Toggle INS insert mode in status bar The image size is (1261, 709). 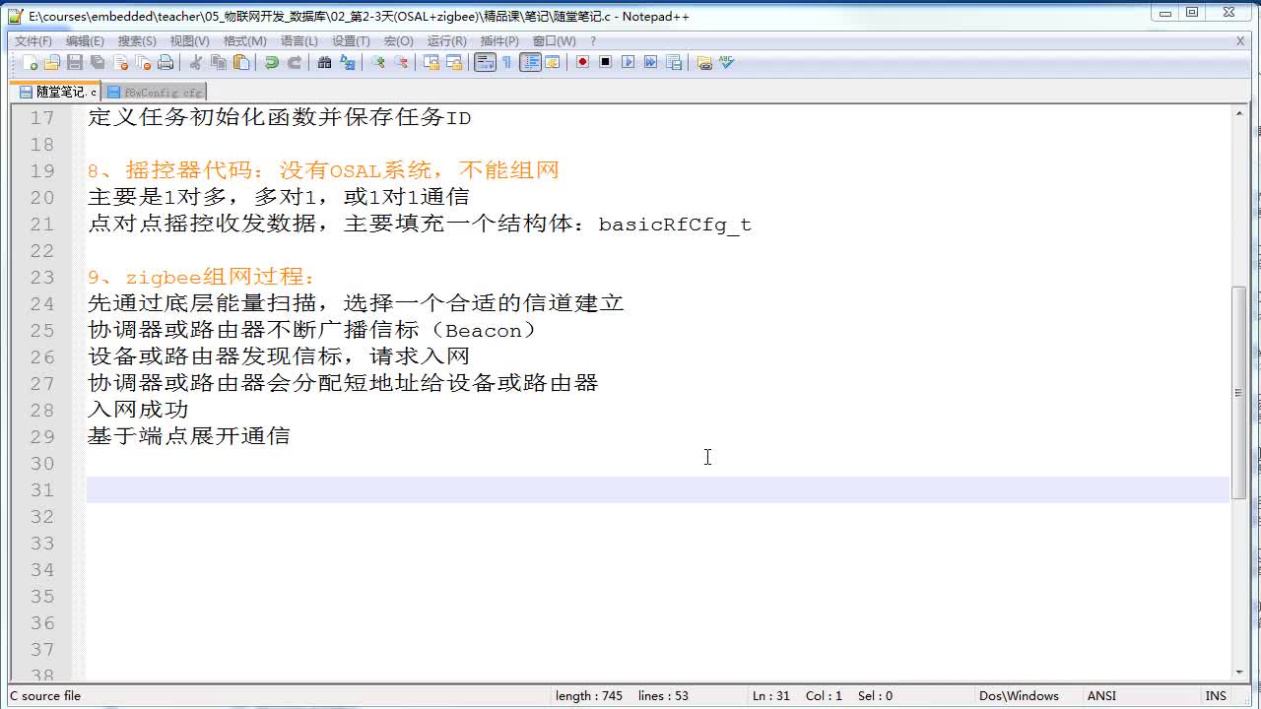(x=1216, y=695)
